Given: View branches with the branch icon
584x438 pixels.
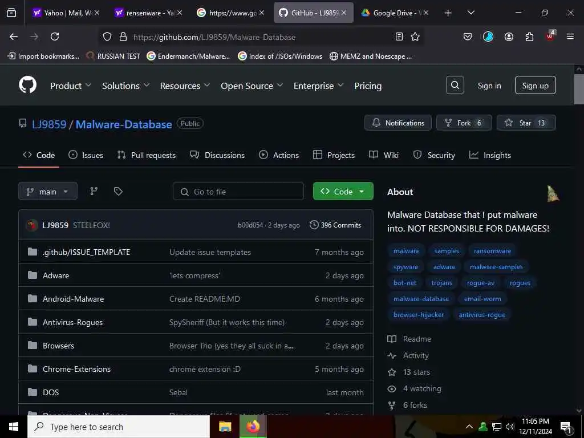Looking at the screenshot, I should [x=94, y=191].
